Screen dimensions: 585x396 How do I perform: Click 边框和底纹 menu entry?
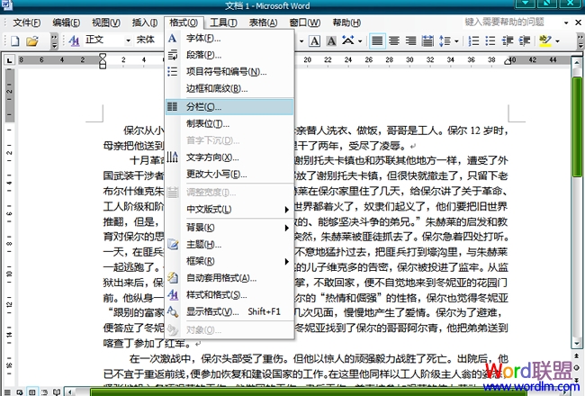216,89
